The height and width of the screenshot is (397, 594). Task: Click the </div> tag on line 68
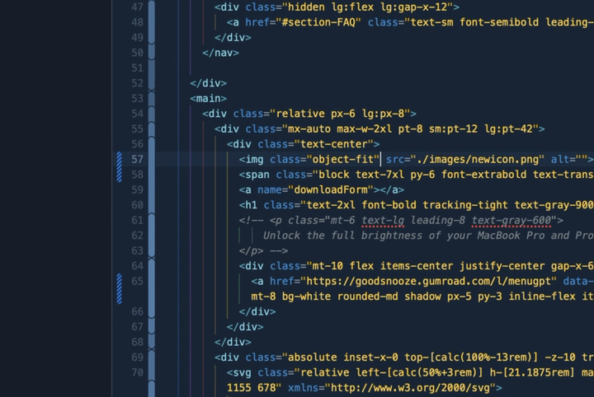233,342
